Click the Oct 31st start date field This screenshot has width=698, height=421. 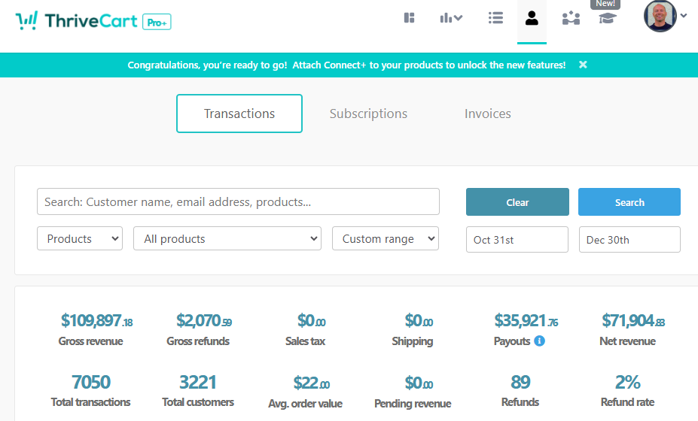click(x=517, y=240)
